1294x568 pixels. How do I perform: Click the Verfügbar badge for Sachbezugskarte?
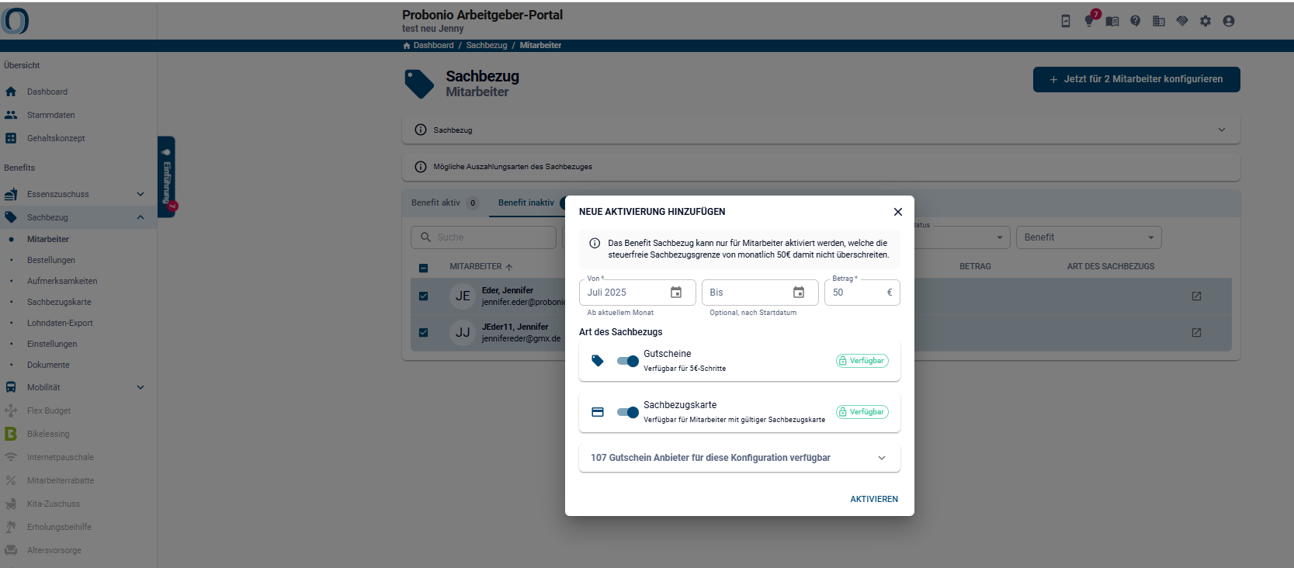862,412
